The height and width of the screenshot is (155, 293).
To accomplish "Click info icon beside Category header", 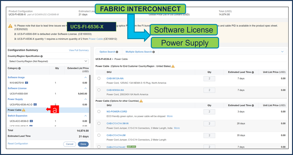I will (x=19, y=68).
